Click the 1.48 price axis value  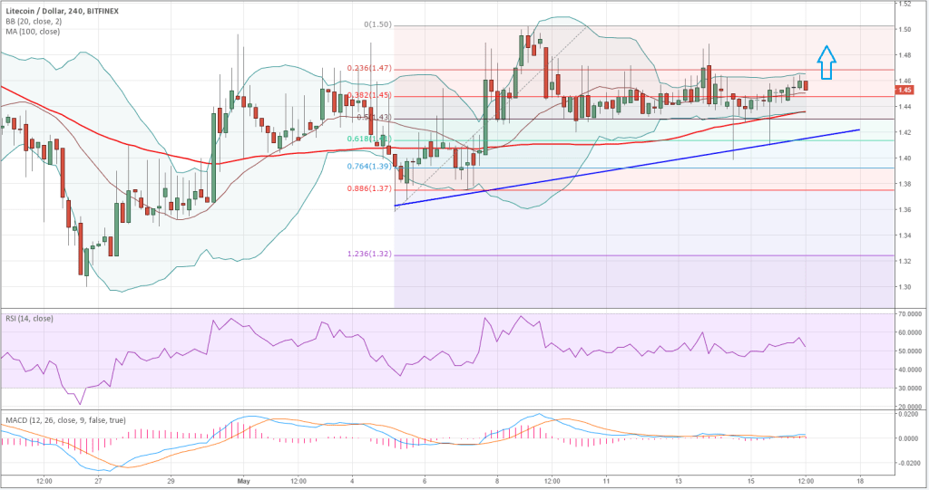(905, 55)
